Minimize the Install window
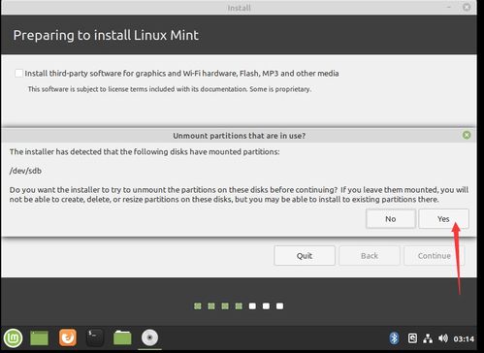484x353 pixels. click(x=449, y=7)
